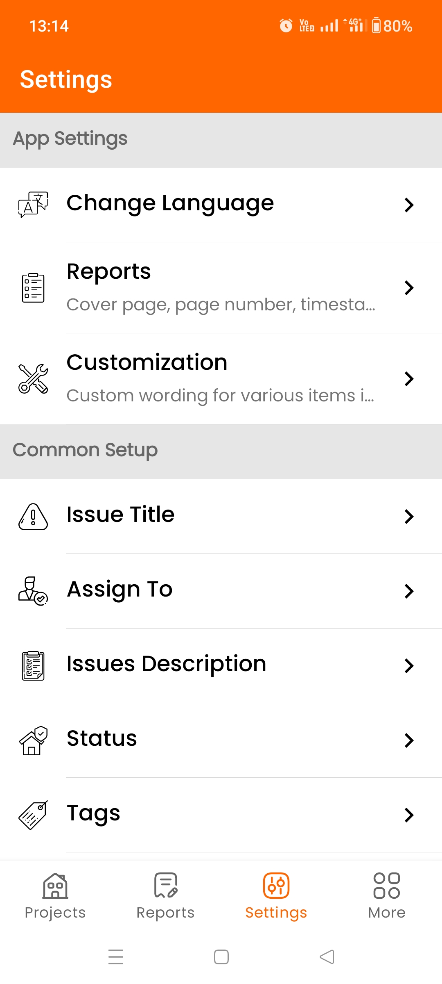The image size is (442, 984).
Task: Open Customization using its chevron arrow
Action: tap(410, 379)
